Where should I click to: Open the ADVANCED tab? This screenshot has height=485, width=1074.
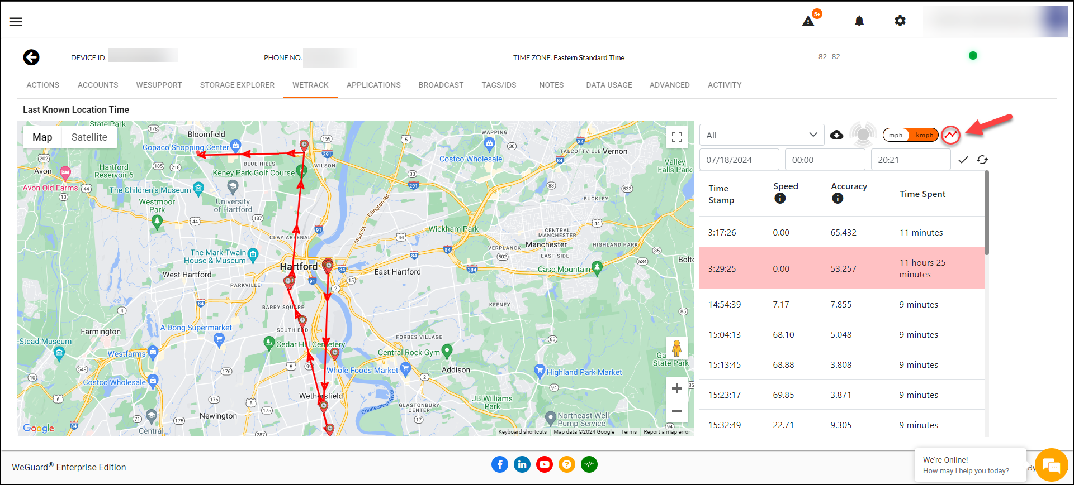[669, 85]
